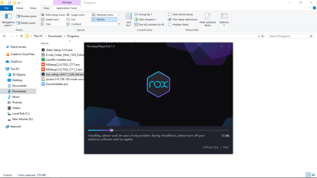Switch to large icons view in status bar

pyautogui.click(x=313, y=175)
